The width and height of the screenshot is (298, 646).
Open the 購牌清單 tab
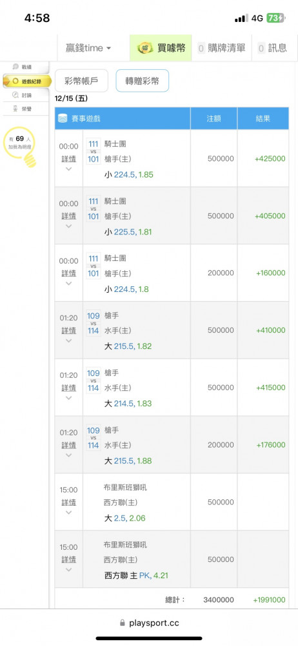point(221,48)
